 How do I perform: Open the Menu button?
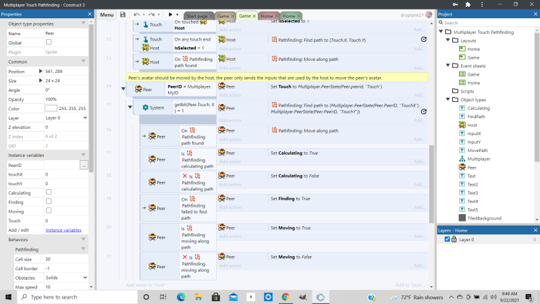[x=107, y=15]
